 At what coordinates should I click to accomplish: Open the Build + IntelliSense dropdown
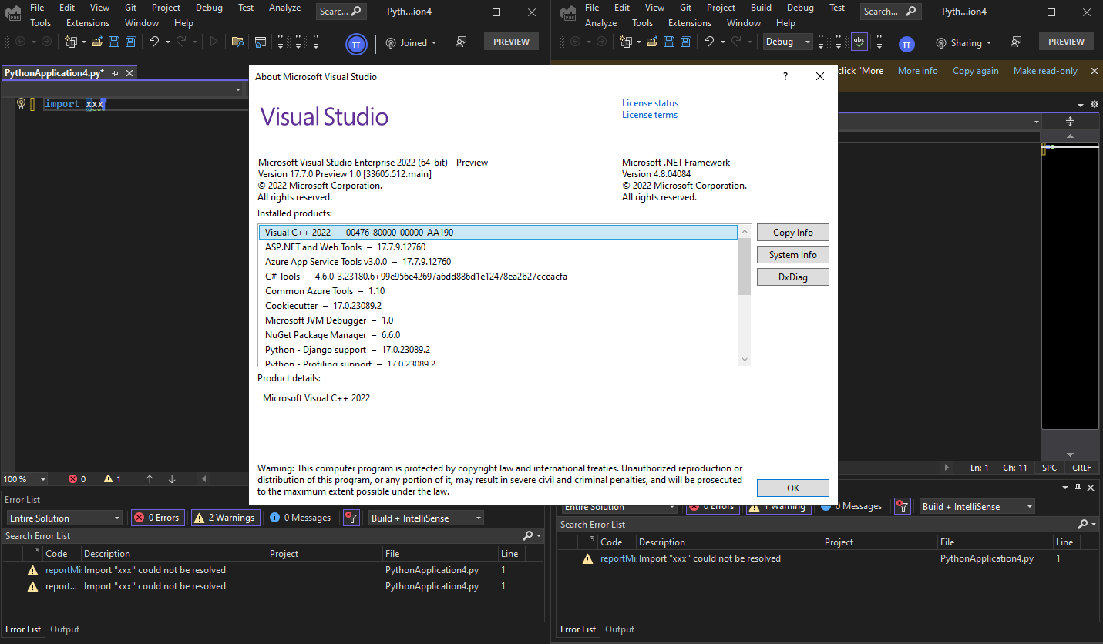pos(425,517)
